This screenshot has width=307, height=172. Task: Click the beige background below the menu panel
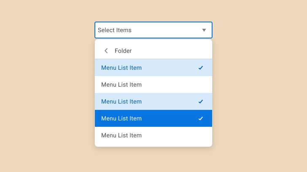click(x=153, y=161)
